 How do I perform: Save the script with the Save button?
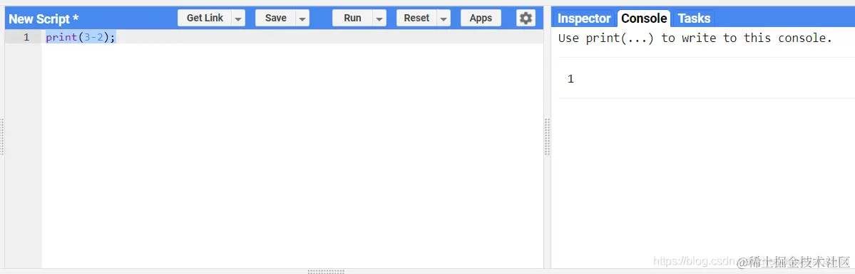[x=275, y=18]
